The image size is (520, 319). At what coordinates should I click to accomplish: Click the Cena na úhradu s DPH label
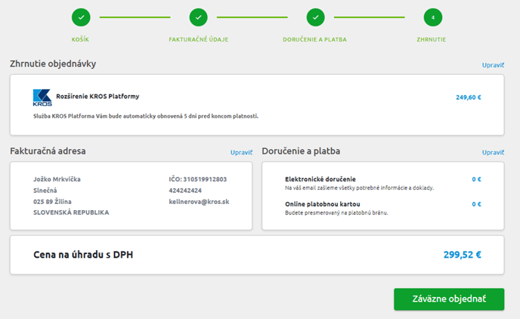coord(83,255)
